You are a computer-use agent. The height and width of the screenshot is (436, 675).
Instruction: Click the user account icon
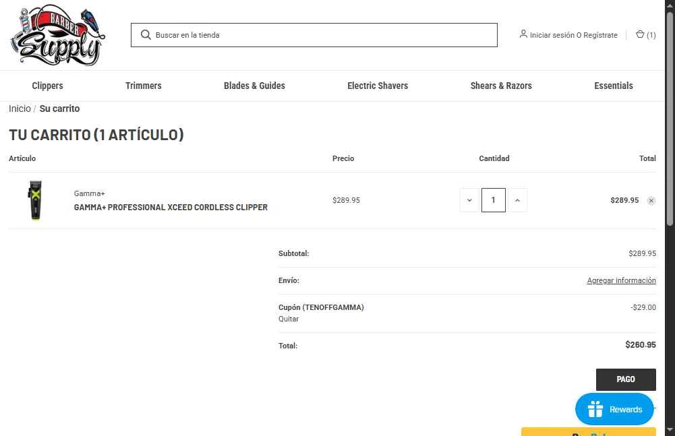tap(523, 34)
